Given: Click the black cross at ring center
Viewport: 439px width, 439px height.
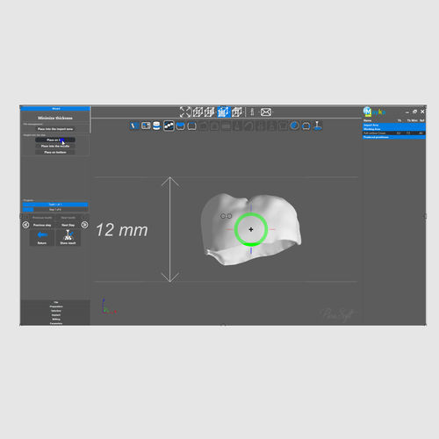Looking at the screenshot, I should 251,229.
